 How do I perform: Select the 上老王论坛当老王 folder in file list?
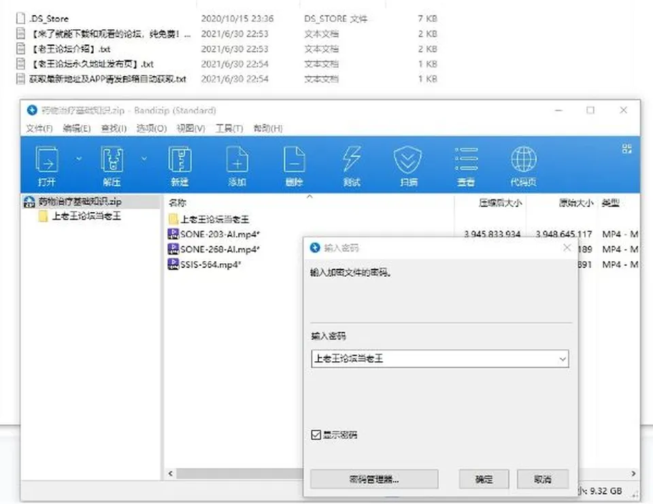coord(214,219)
